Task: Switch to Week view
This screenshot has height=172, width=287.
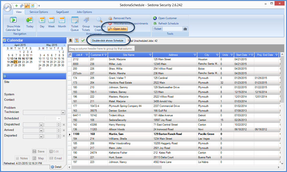Action: tap(52, 22)
